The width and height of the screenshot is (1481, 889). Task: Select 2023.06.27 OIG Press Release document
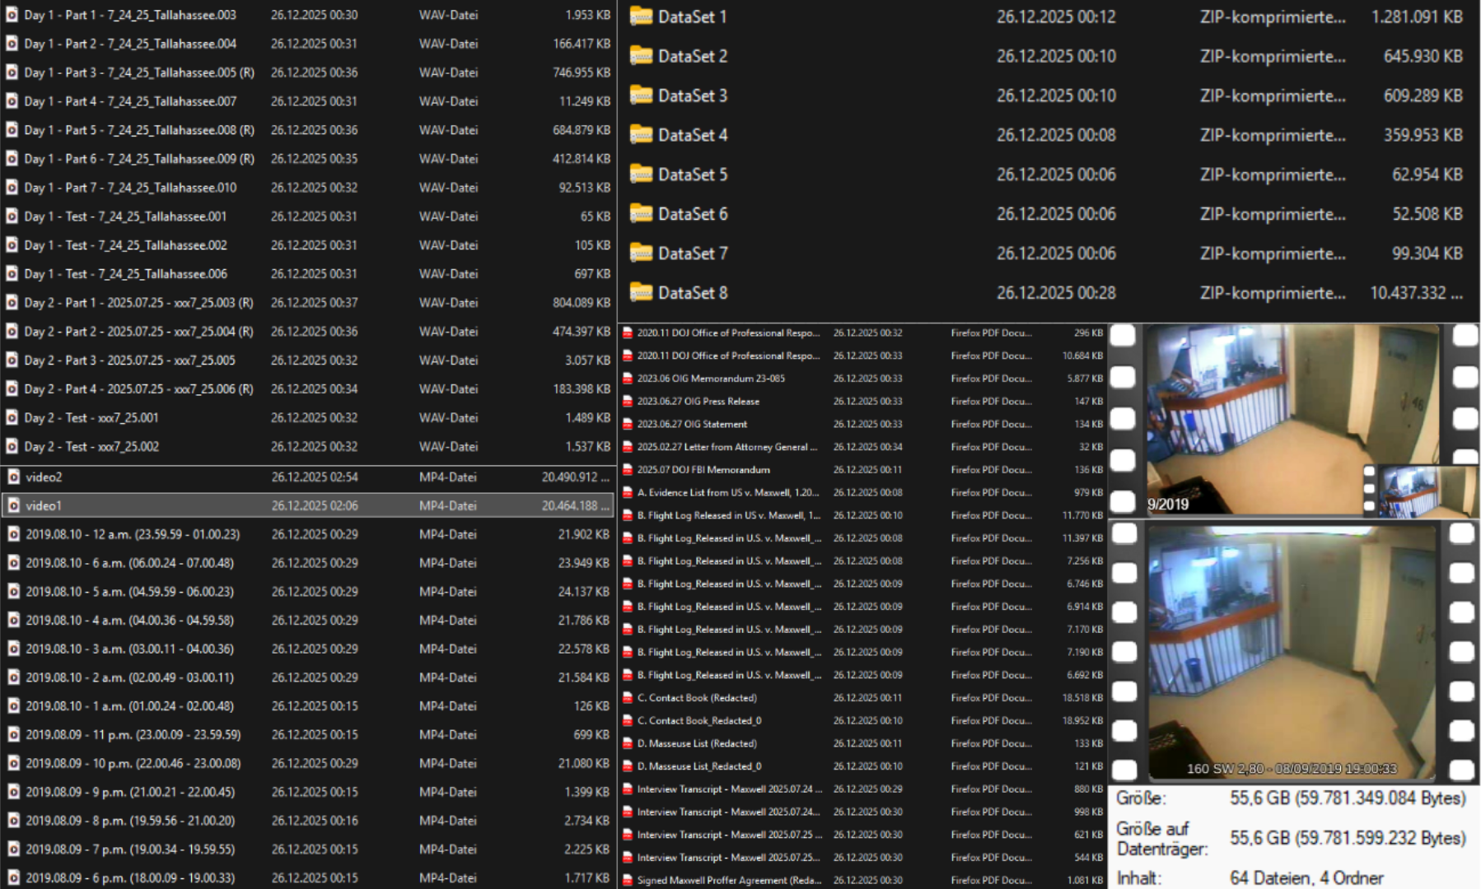[x=698, y=402]
